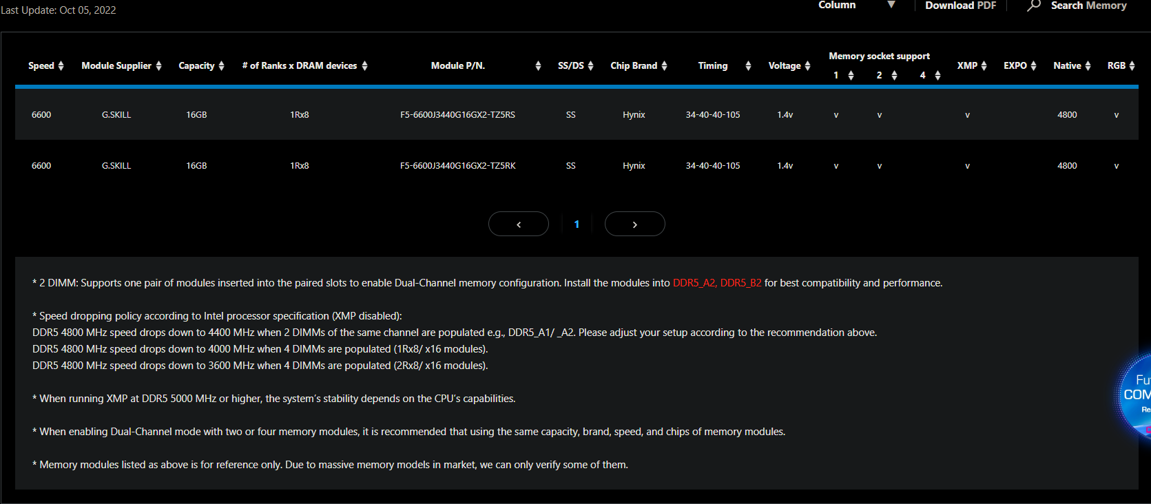Sort by Voltage column arrows
This screenshot has width=1151, height=504.
[807, 65]
